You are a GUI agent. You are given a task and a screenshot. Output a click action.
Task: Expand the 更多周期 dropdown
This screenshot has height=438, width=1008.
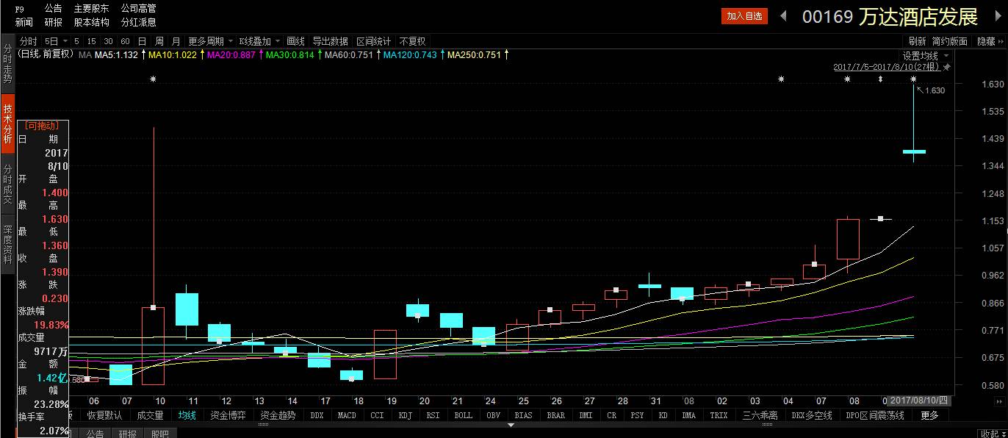(230, 41)
